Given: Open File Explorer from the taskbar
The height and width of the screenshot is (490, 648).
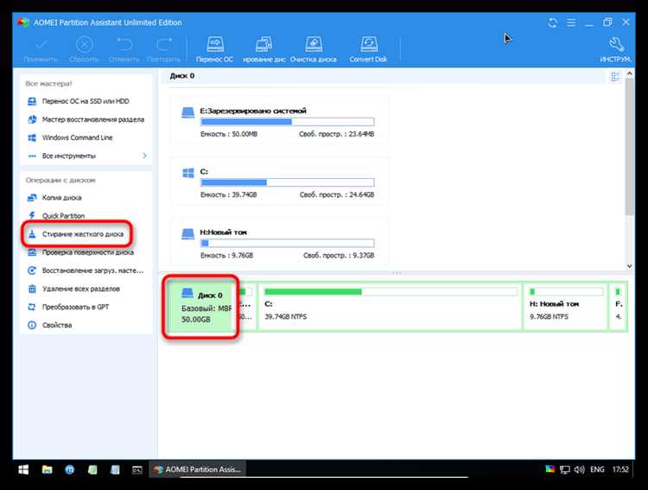Looking at the screenshot, I should pyautogui.click(x=48, y=469).
